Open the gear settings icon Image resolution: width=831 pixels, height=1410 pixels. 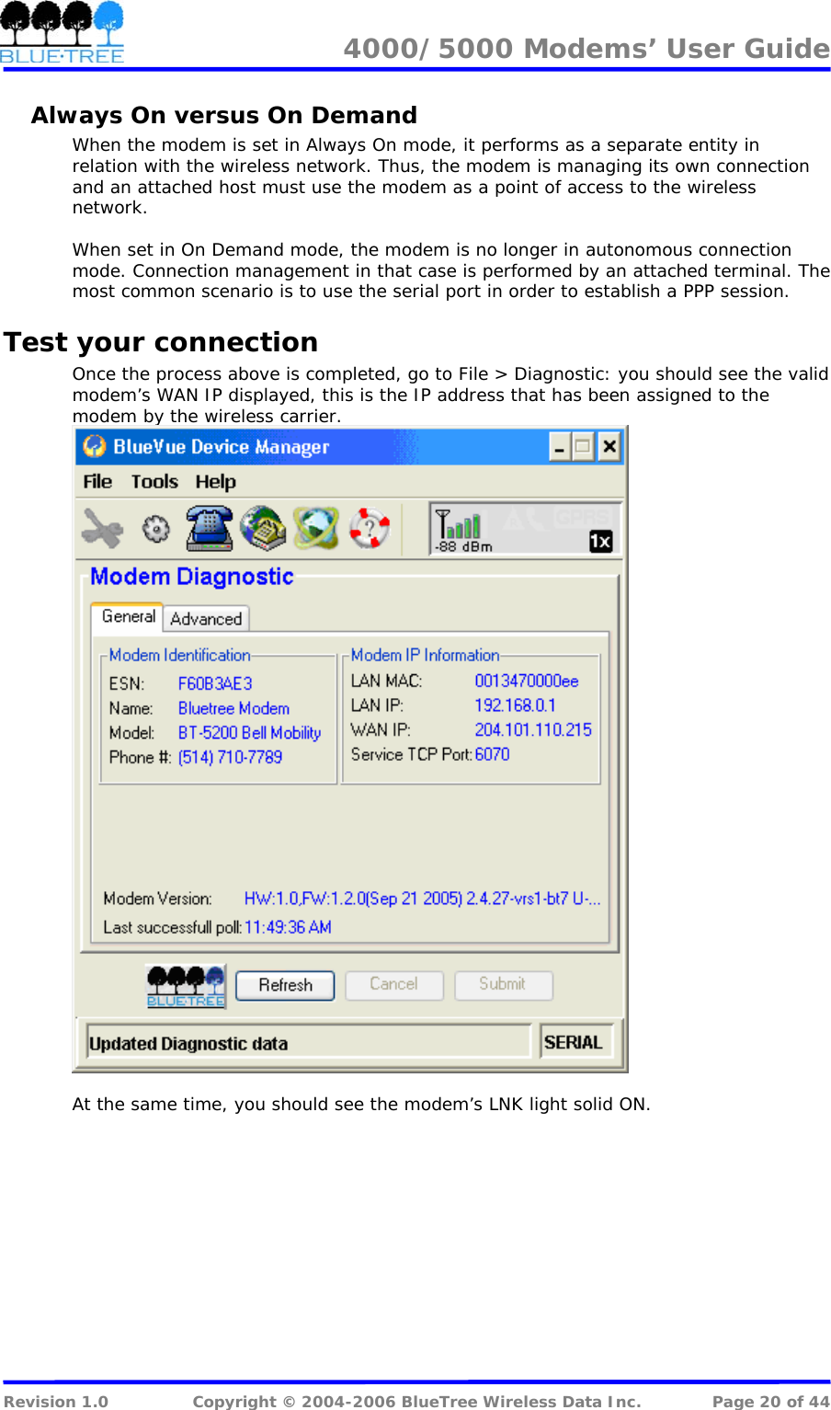(156, 529)
